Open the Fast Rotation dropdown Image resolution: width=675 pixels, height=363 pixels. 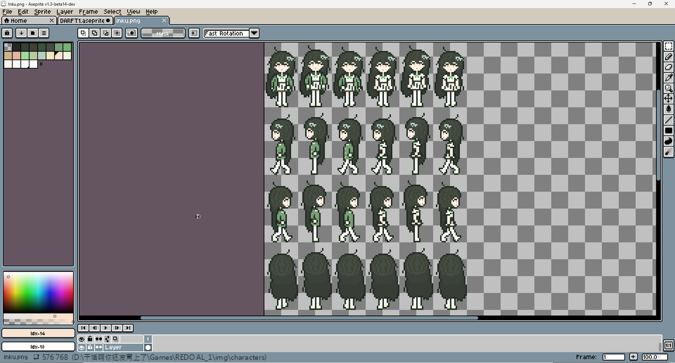click(254, 33)
